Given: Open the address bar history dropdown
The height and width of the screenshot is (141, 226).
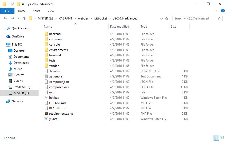Looking at the screenshot, I should pyautogui.click(x=162, y=18).
